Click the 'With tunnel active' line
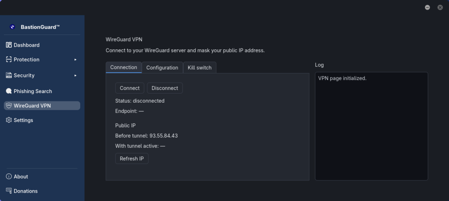 point(140,146)
